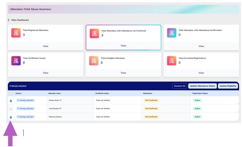
Task: Click the Deselect All button
Action: (x=180, y=86)
